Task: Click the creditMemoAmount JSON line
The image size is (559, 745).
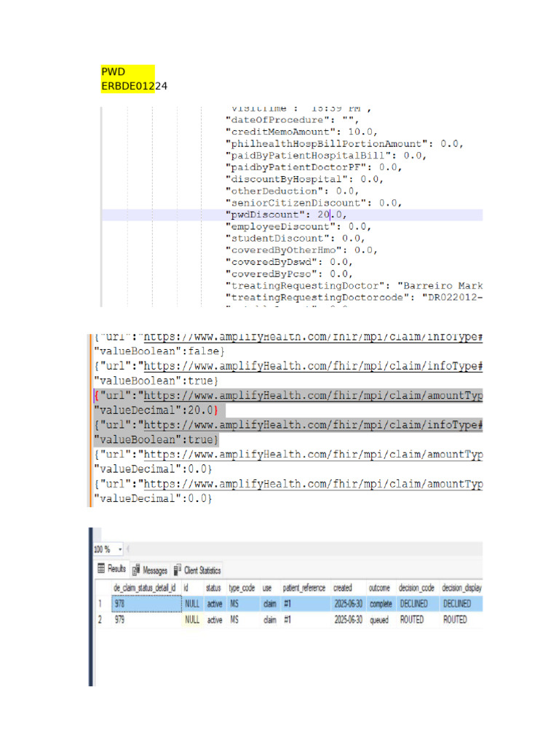Action: [301, 132]
